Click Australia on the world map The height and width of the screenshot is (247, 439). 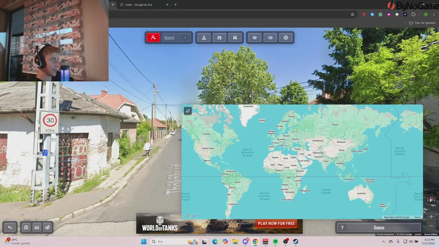[x=361, y=193]
